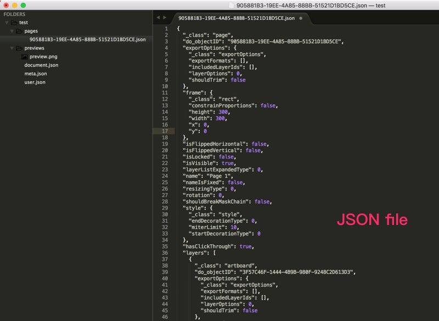The height and width of the screenshot is (321, 439).
Task: Click the "resizingType" key
Action: (x=204, y=189)
